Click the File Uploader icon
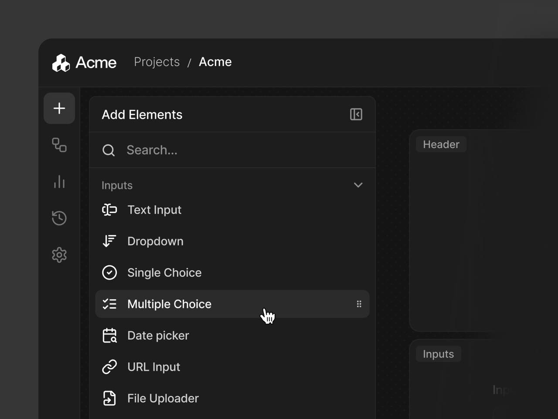558x419 pixels. (109, 398)
